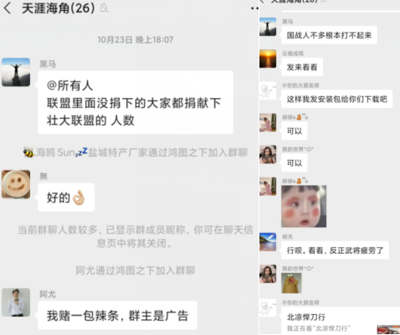Viewport: 400px width, 335px height.
Task: Open the beach avatar of 明天
Action: point(268,242)
